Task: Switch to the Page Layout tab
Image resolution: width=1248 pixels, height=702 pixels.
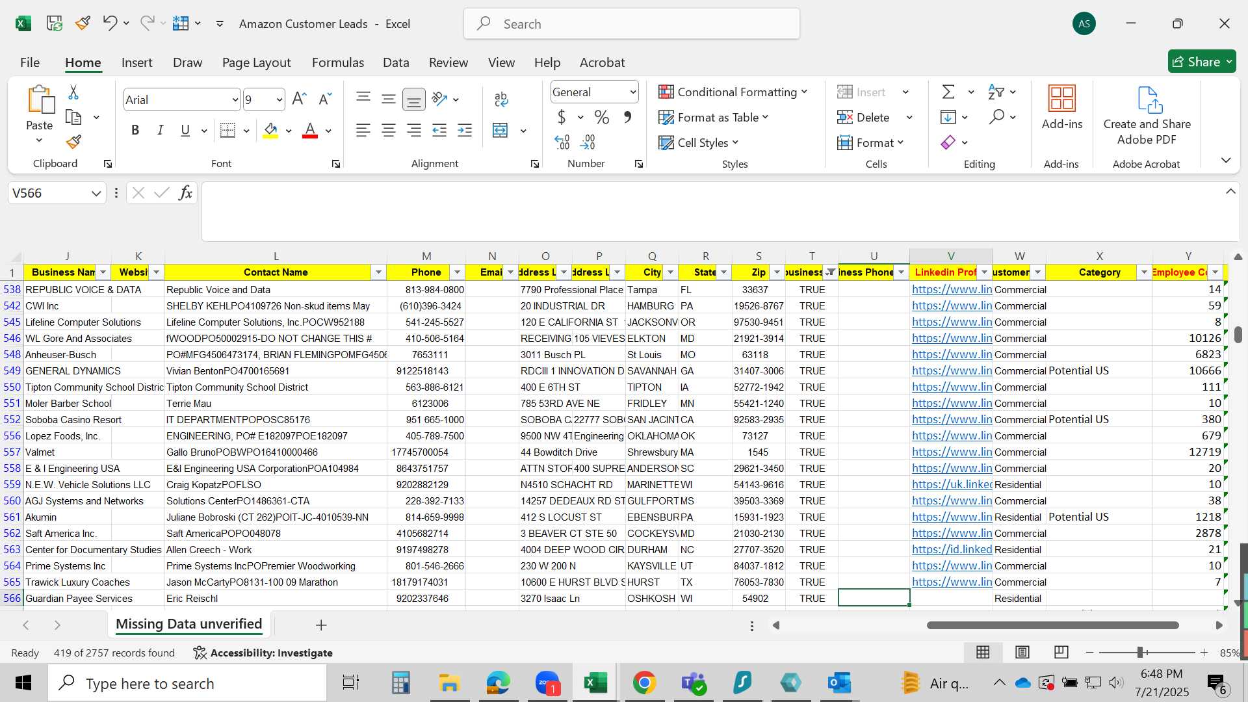Action: tap(256, 62)
